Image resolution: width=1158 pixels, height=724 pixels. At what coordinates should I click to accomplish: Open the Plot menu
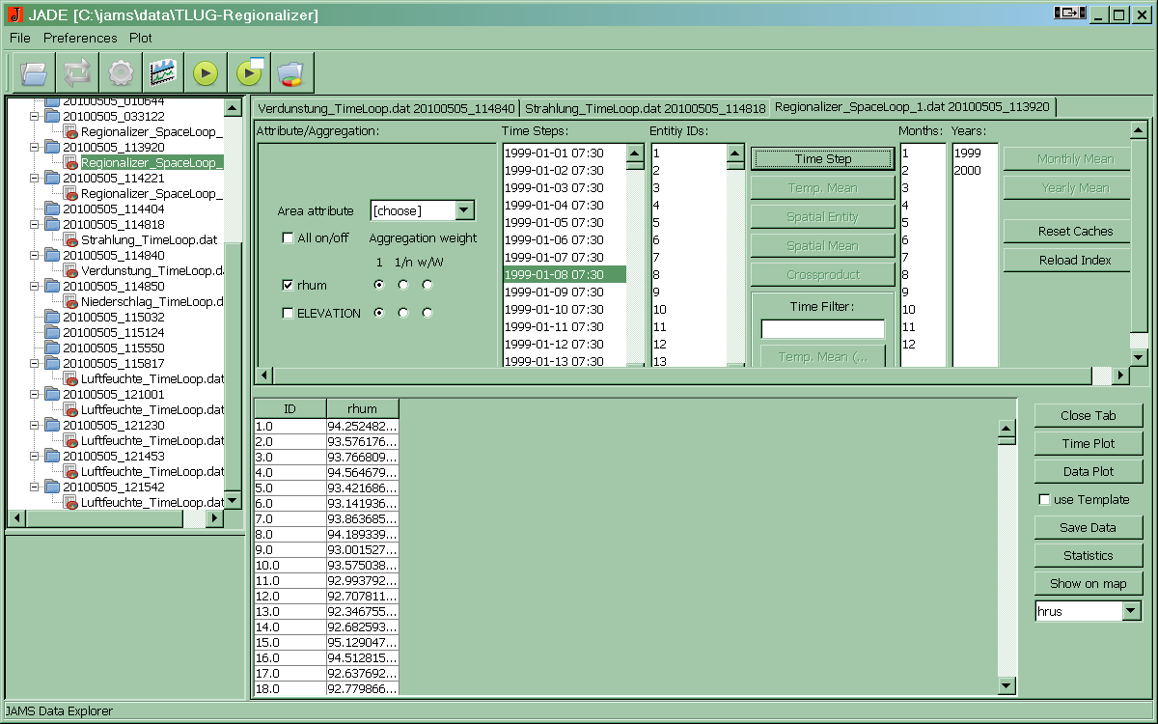pyautogui.click(x=141, y=39)
